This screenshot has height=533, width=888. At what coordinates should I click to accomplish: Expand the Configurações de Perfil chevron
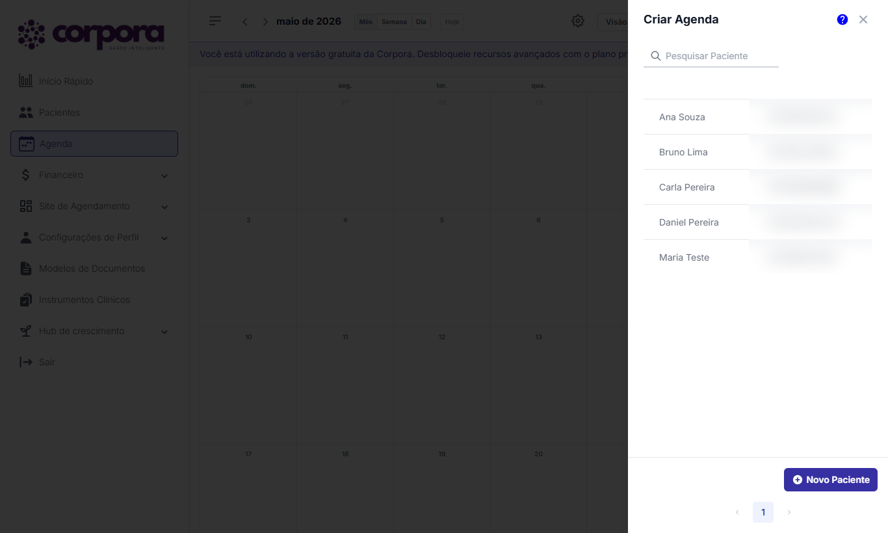[x=164, y=238]
